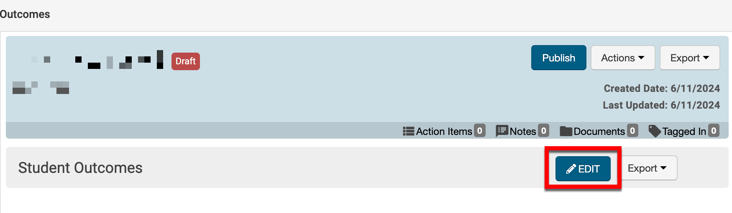The width and height of the screenshot is (732, 213).
Task: Open the Action Items tab
Action: [444, 131]
